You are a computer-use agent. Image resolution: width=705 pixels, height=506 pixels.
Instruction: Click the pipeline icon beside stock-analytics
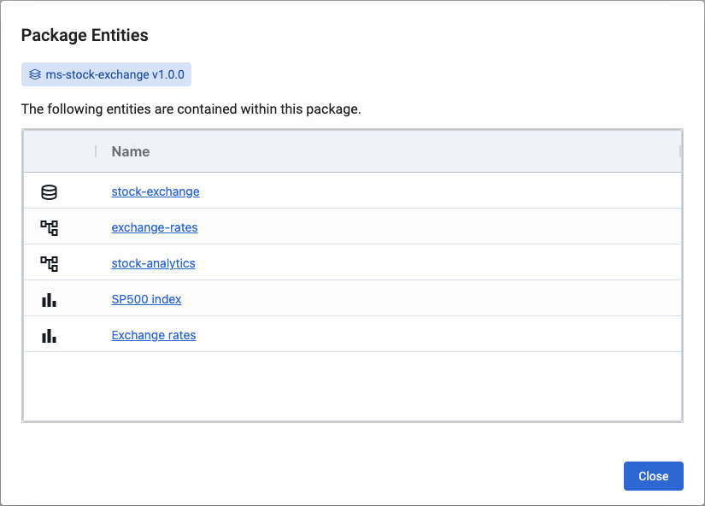point(49,263)
